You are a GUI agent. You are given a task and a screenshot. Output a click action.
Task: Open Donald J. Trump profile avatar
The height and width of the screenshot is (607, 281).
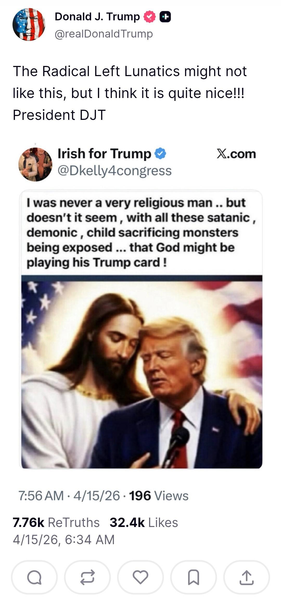click(29, 24)
